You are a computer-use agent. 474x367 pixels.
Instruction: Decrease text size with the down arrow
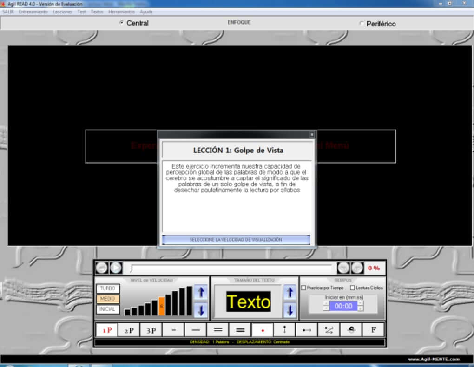coord(290,310)
